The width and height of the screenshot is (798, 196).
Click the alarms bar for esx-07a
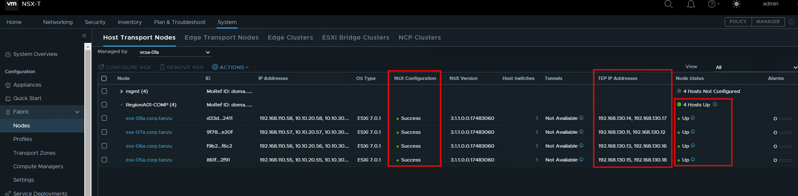coord(785,132)
